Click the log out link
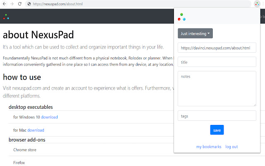The height and width of the screenshot is (166, 265). pyautogui.click(x=231, y=146)
